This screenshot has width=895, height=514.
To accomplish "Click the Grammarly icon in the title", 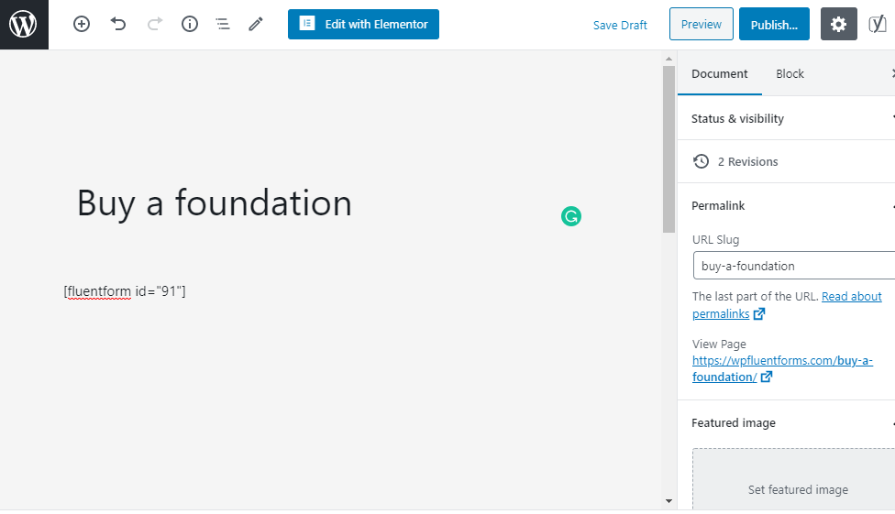I will coord(570,216).
